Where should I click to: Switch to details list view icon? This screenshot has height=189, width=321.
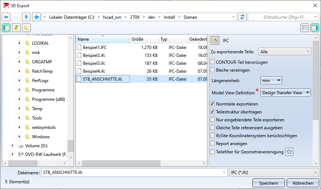tap(305, 28)
